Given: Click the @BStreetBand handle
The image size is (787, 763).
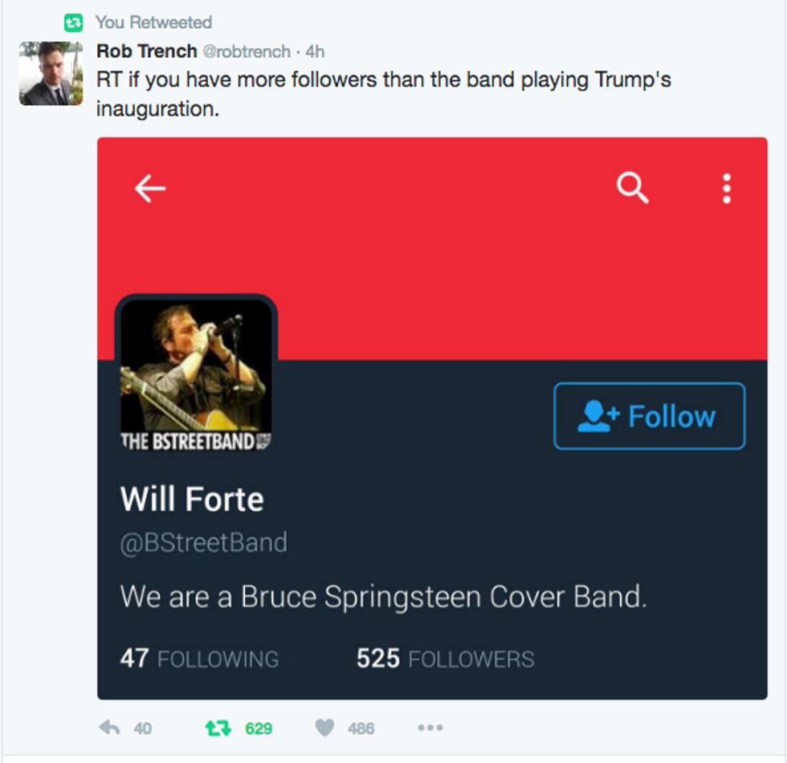Looking at the screenshot, I should tap(204, 543).
